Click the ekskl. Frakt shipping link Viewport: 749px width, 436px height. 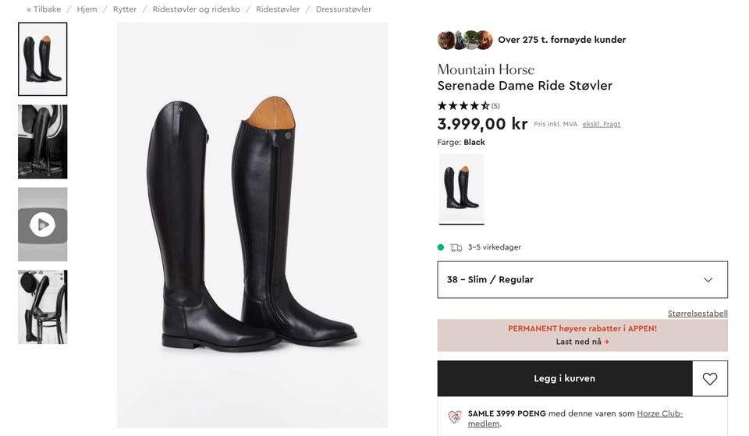pos(602,124)
